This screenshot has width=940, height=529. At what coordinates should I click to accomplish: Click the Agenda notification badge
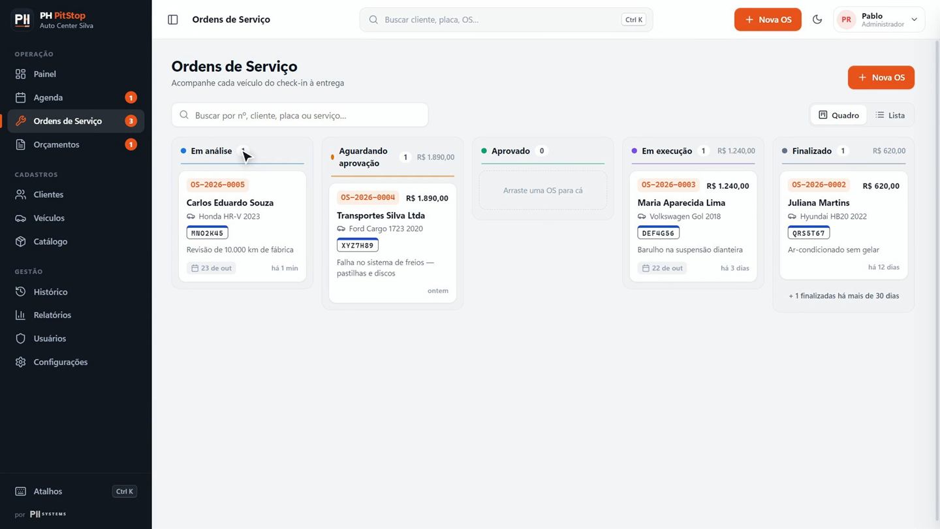131,98
